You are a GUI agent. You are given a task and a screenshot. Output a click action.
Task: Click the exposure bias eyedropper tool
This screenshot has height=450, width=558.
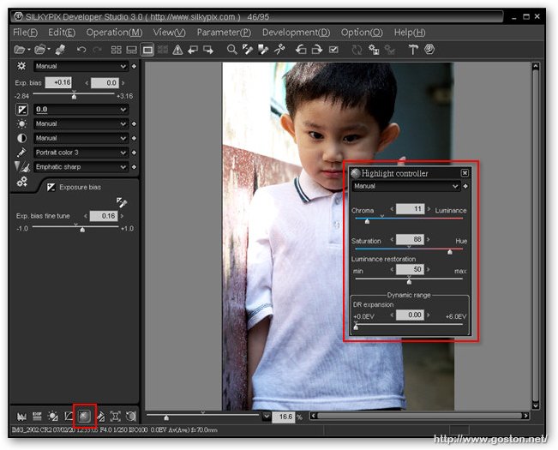click(121, 202)
